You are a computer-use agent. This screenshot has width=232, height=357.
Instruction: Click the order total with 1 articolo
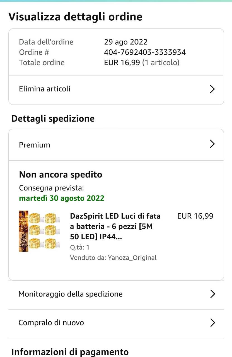[x=142, y=62]
